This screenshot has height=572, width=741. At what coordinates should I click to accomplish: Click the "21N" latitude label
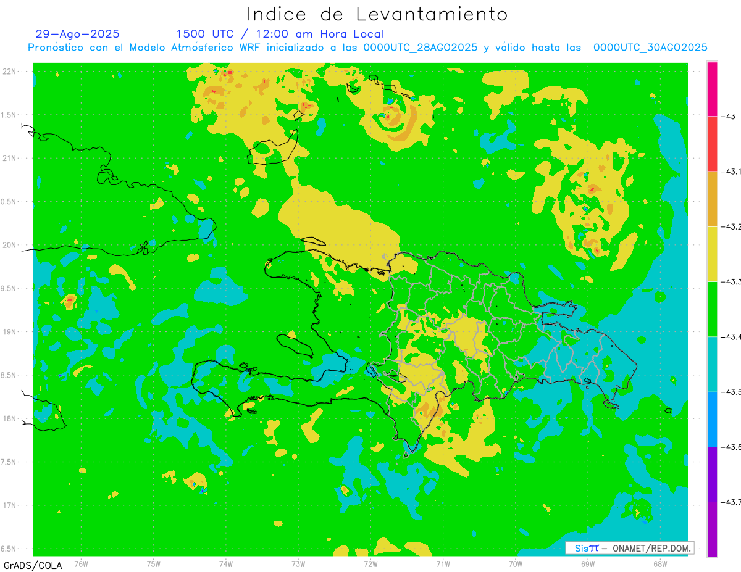click(x=10, y=158)
